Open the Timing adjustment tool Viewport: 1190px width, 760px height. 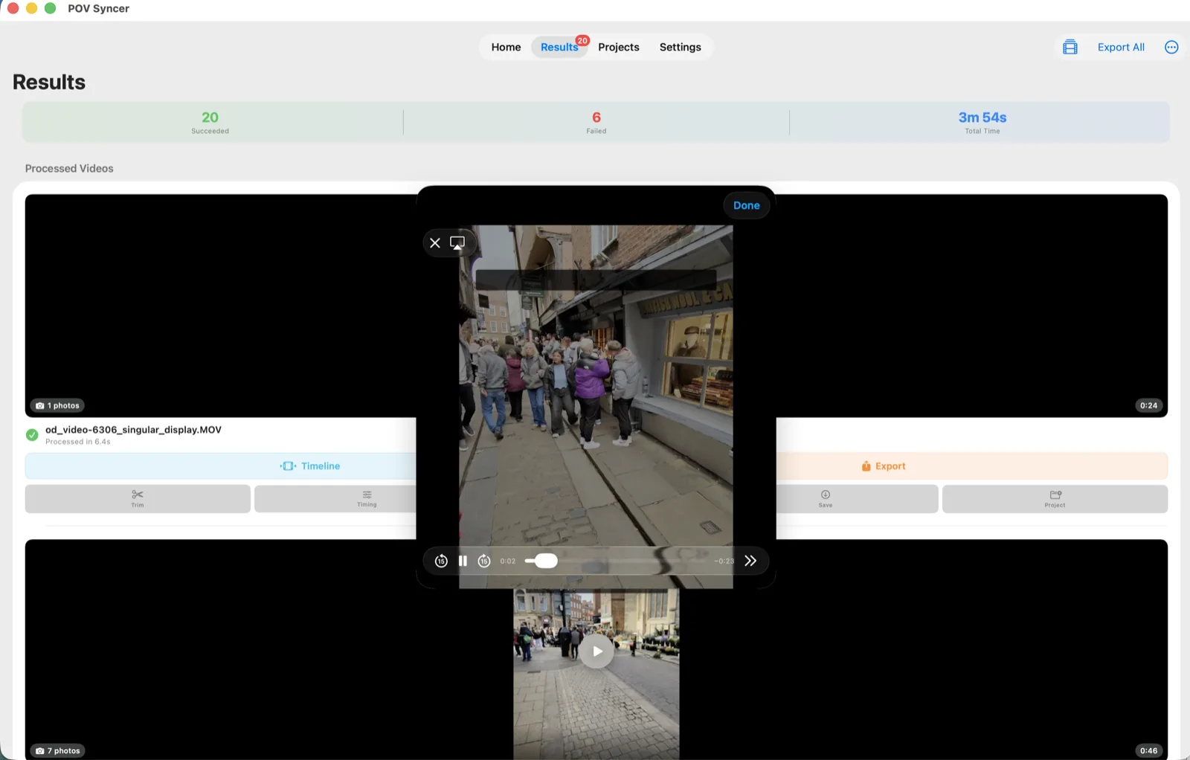point(367,499)
